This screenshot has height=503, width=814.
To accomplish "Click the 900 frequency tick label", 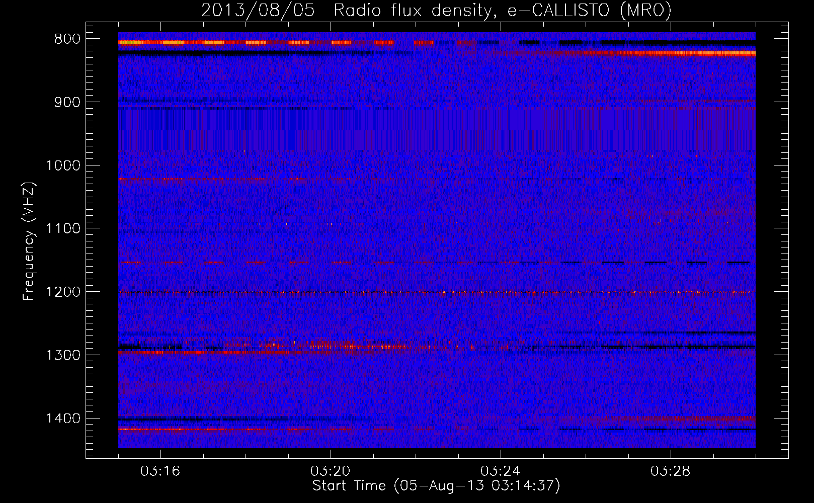I will coord(67,102).
